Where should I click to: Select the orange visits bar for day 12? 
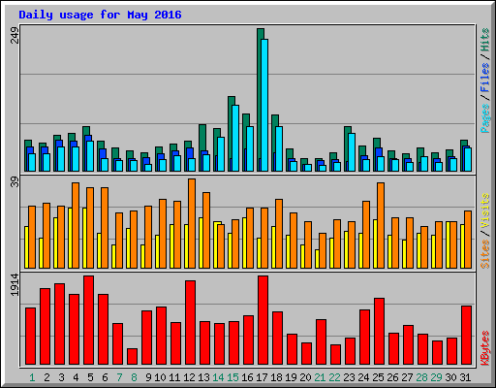pos(192,223)
